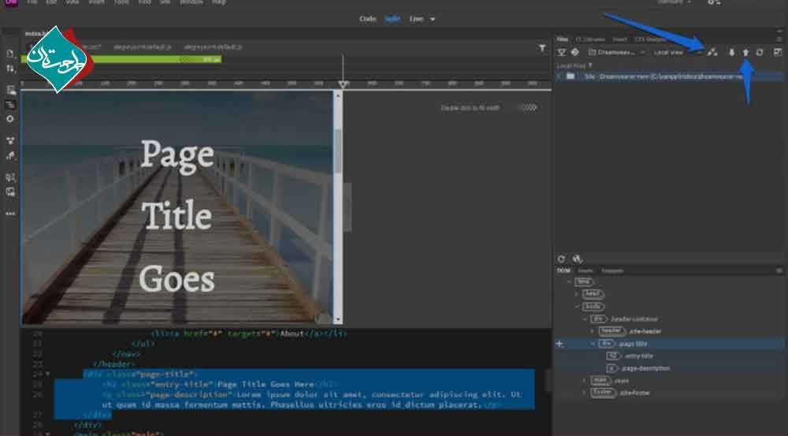Click the green media query bar
Viewport: 788px width, 436px height.
pyautogui.click(x=121, y=59)
